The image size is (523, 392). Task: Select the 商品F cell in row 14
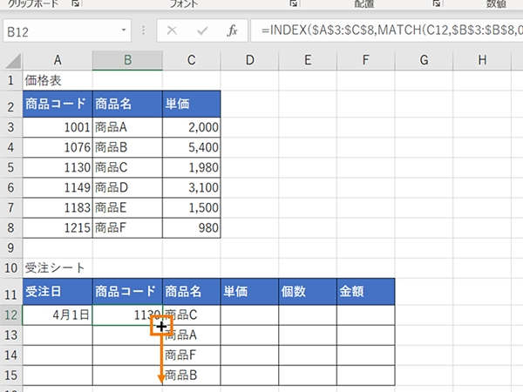[x=192, y=355]
